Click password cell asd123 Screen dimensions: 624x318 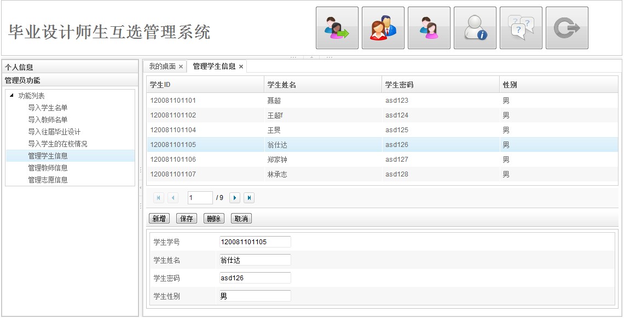pos(397,101)
